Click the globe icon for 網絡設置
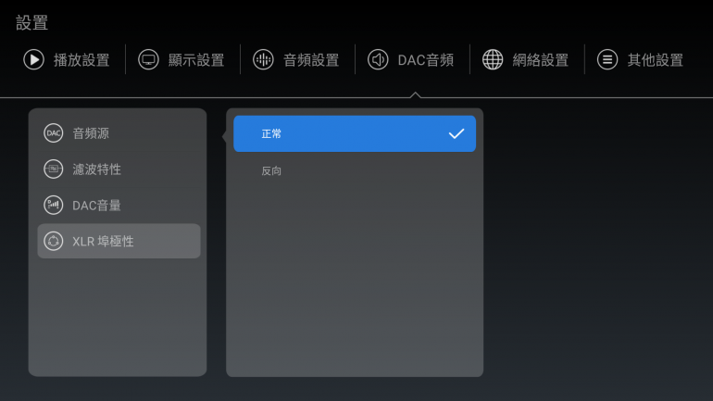 (x=493, y=59)
